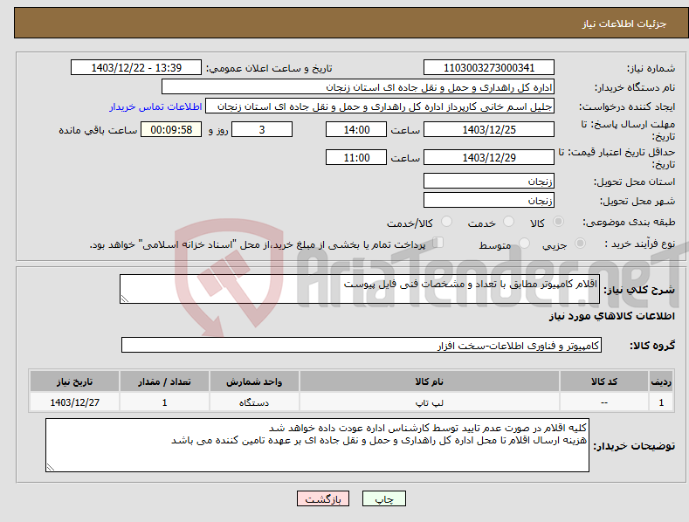Click the need date cell 1403/12/27
The height and width of the screenshot is (522, 689).
click(75, 402)
